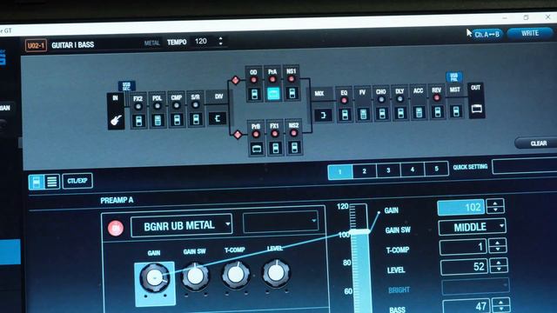This screenshot has height=313, width=557.
Task: Open the CTL/EXP settings
Action: coord(77,181)
